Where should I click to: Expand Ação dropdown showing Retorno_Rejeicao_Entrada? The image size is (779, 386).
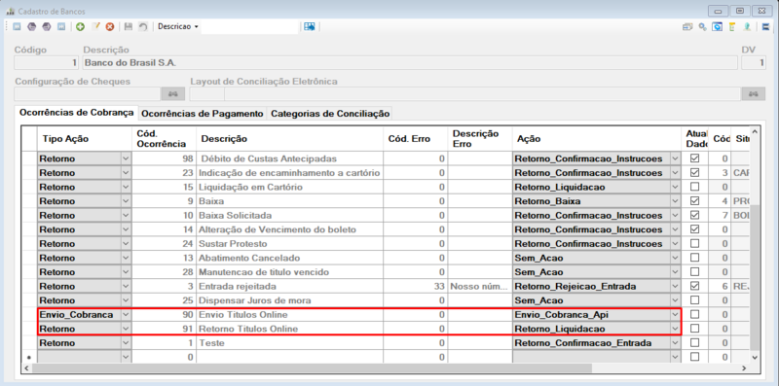point(675,286)
